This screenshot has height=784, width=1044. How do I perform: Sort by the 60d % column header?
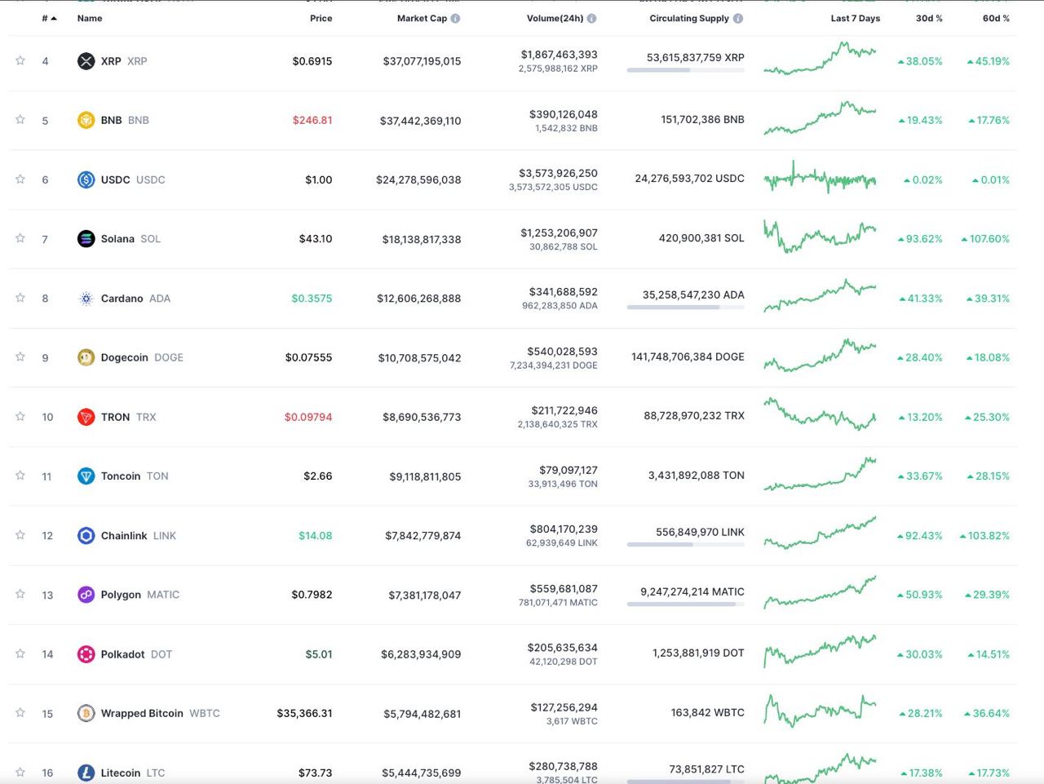pos(995,18)
